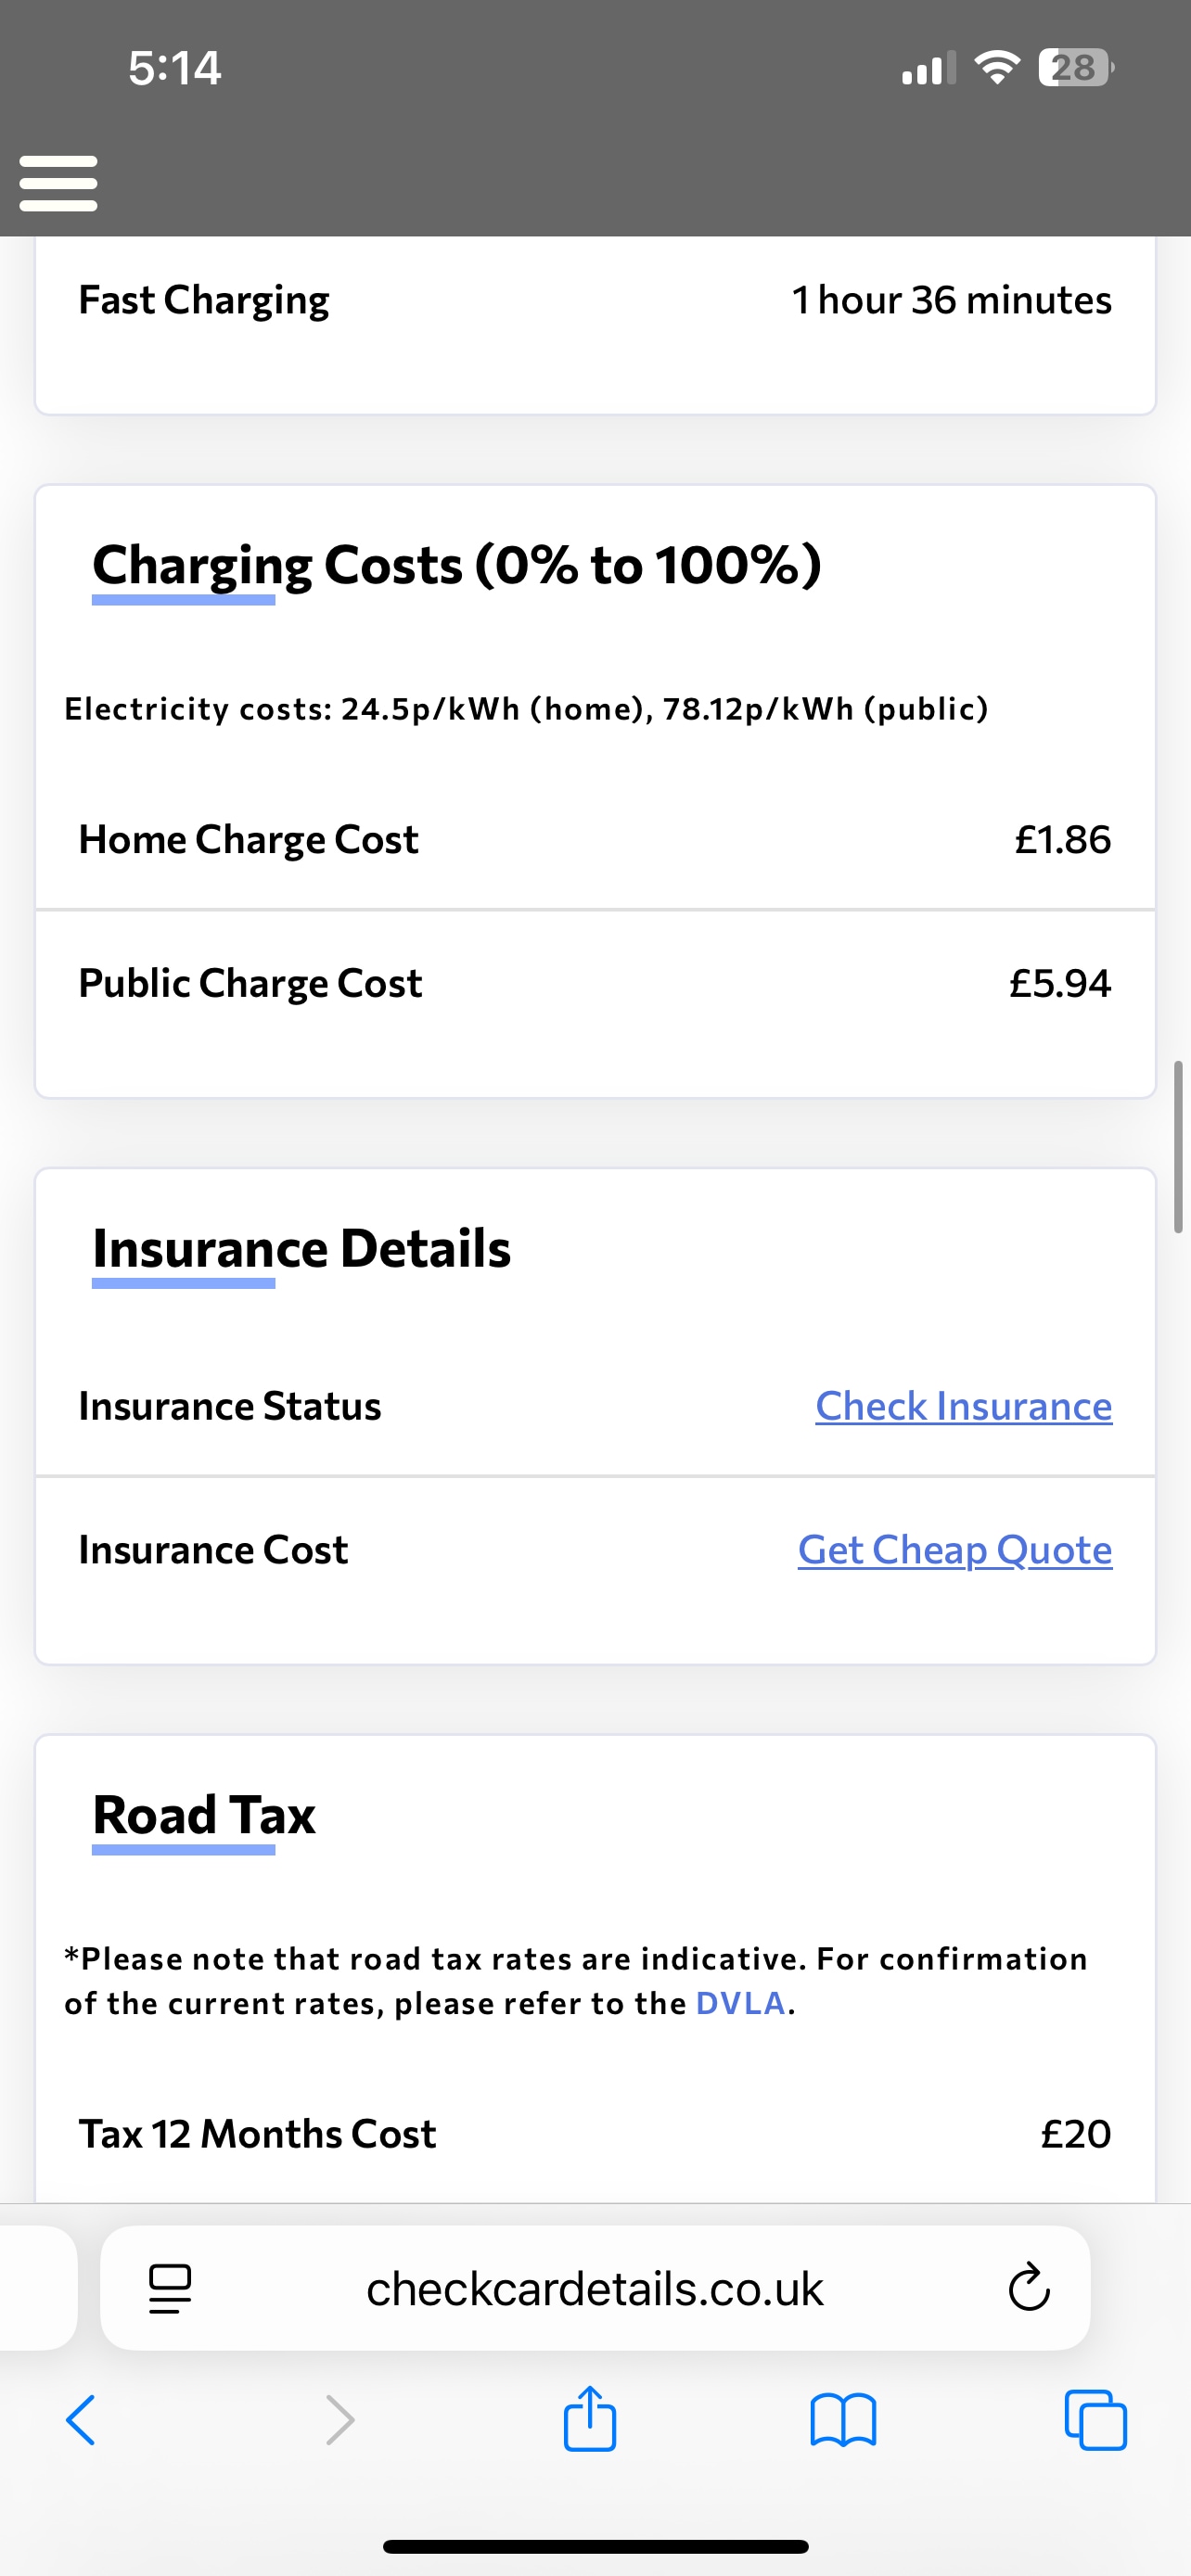
Task: Tap the Public Charge Cost row
Action: coord(595,984)
